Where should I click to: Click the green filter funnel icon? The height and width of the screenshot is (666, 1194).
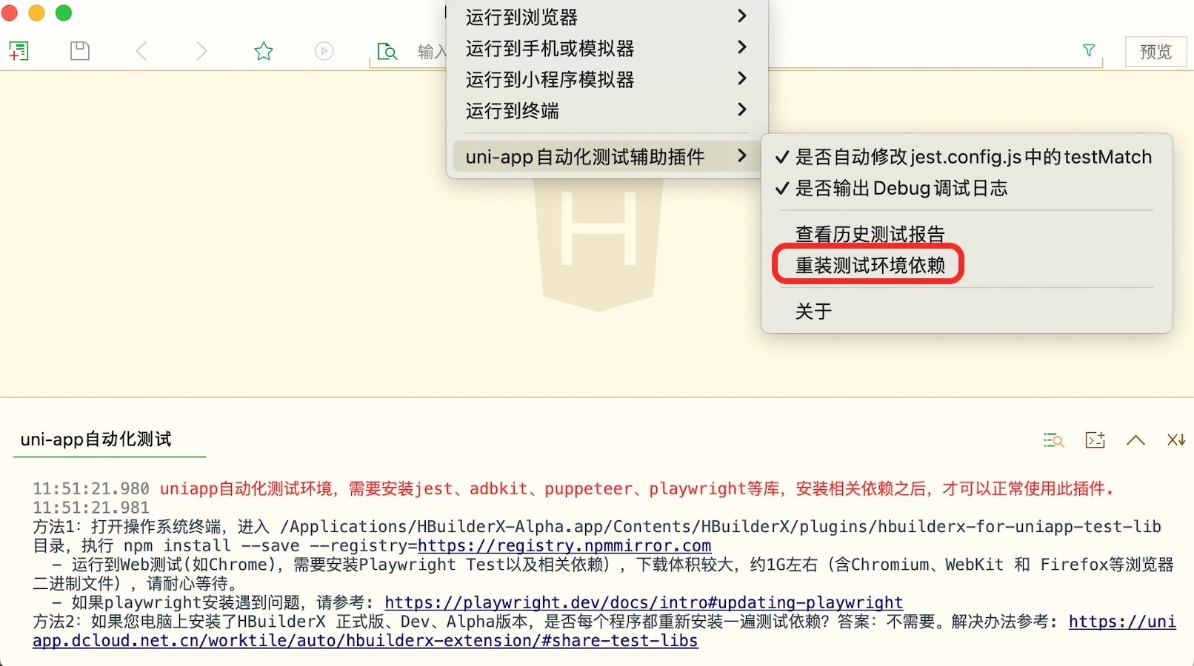pos(1089,50)
